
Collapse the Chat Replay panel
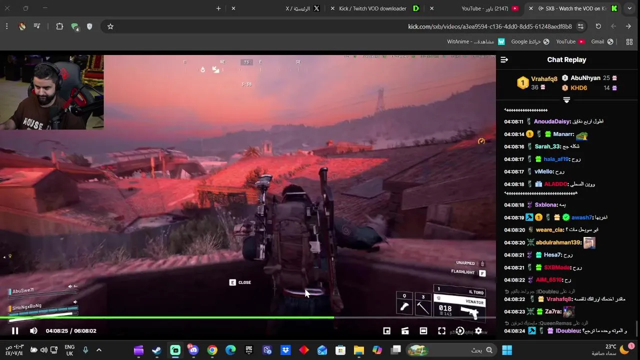click(x=504, y=59)
